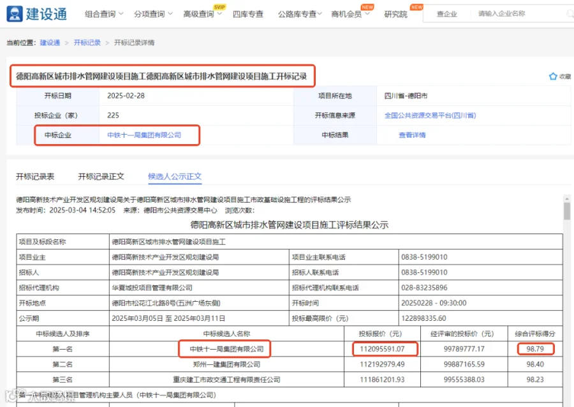
Task: Click agency phone 028-83235896
Action: (x=424, y=288)
